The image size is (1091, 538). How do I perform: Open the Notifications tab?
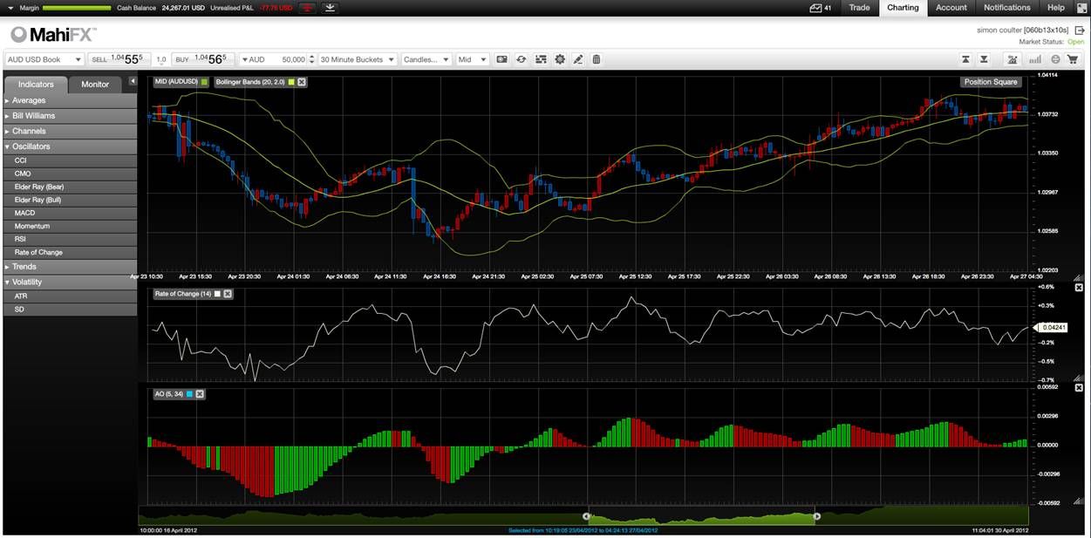pyautogui.click(x=1006, y=7)
